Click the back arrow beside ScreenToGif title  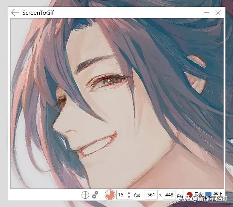15,12
